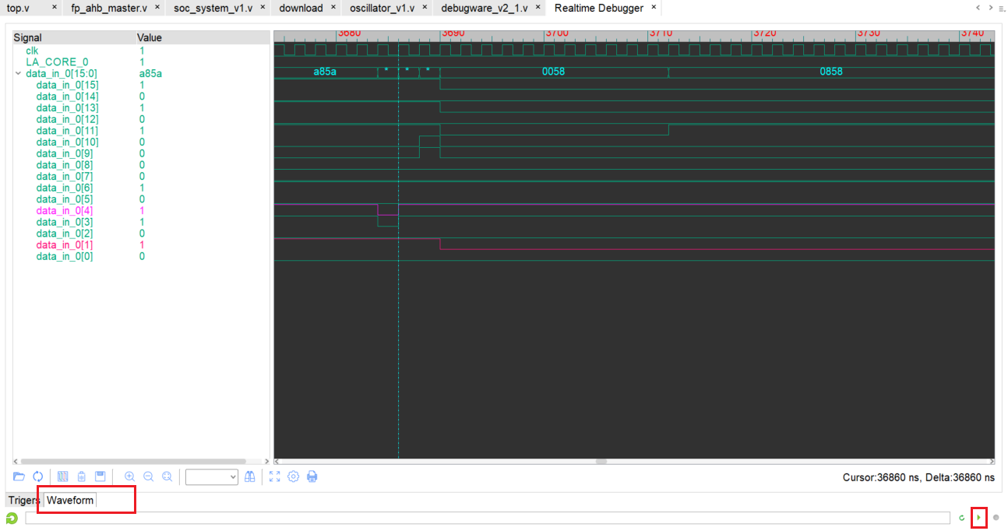Select the data_in_0[7] signal
Screen dimensions: 1008x531
click(65, 176)
